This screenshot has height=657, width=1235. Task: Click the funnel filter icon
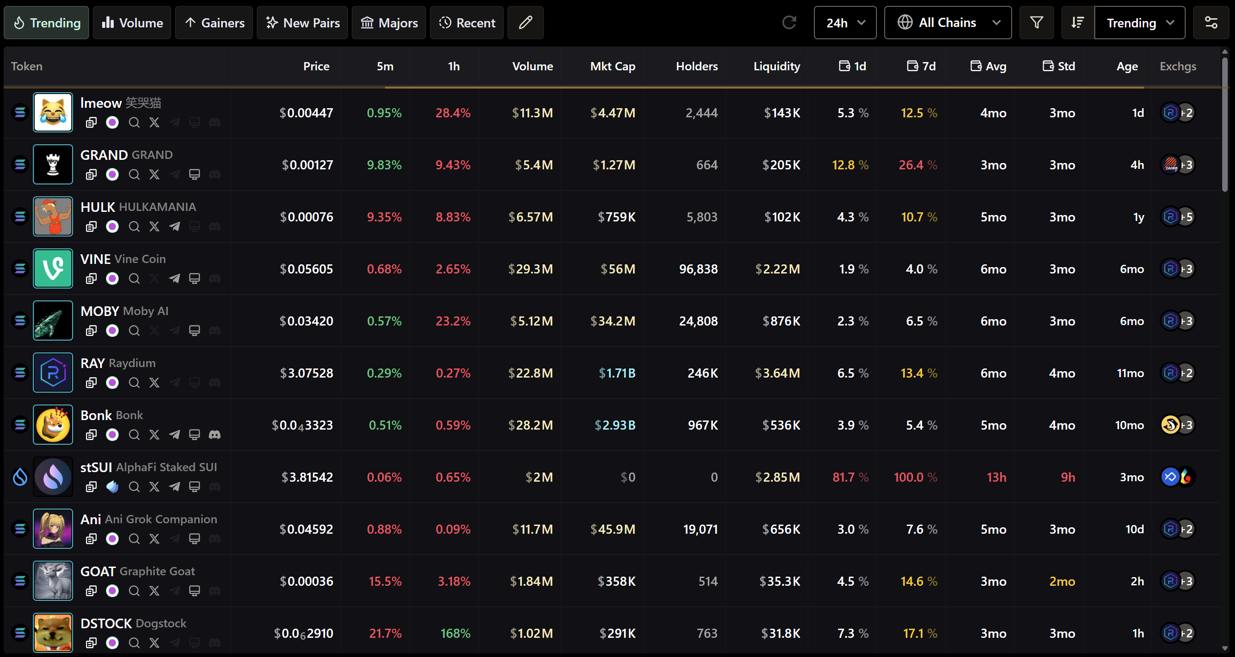point(1036,22)
